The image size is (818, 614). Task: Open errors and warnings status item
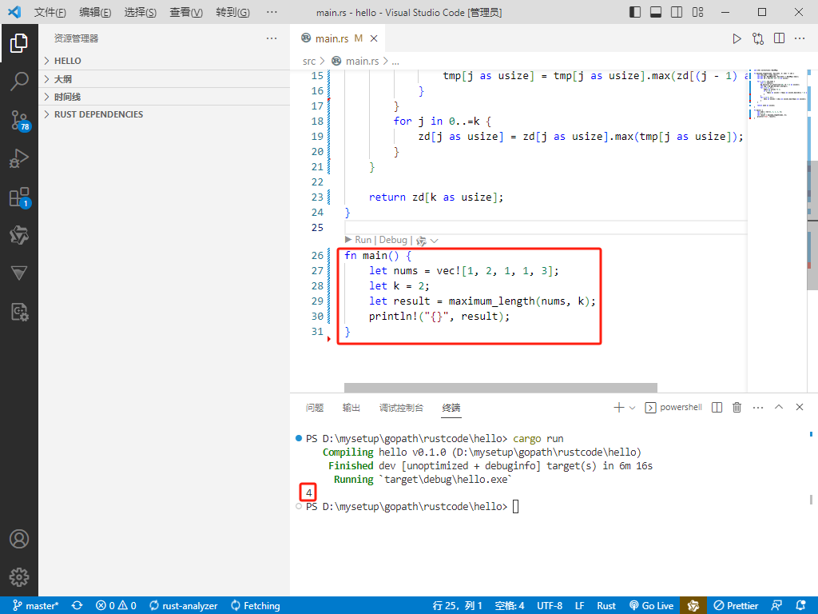pos(116,606)
